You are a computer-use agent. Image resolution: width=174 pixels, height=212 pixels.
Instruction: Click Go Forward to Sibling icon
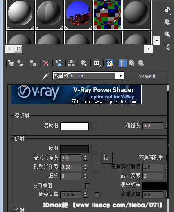click(141, 63)
